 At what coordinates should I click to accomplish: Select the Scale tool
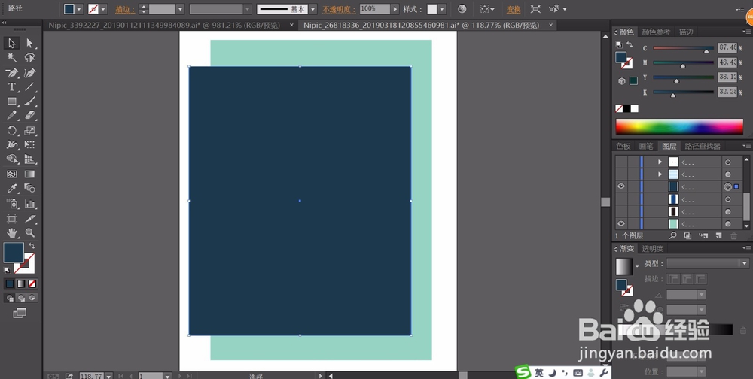pos(30,131)
